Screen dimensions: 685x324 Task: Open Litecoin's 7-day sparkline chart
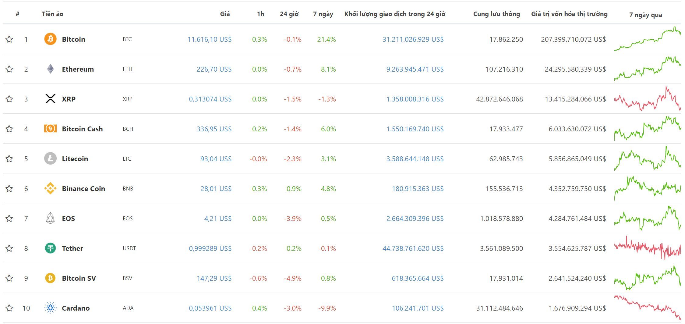(647, 158)
